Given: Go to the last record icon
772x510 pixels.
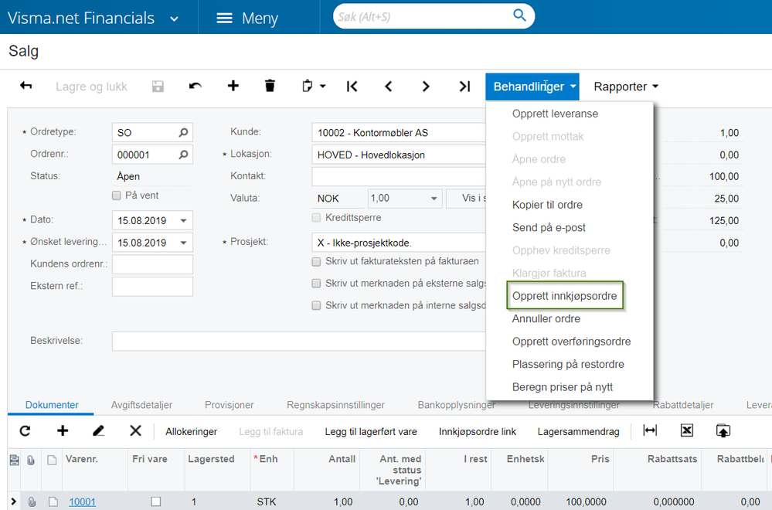Looking at the screenshot, I should [x=464, y=86].
